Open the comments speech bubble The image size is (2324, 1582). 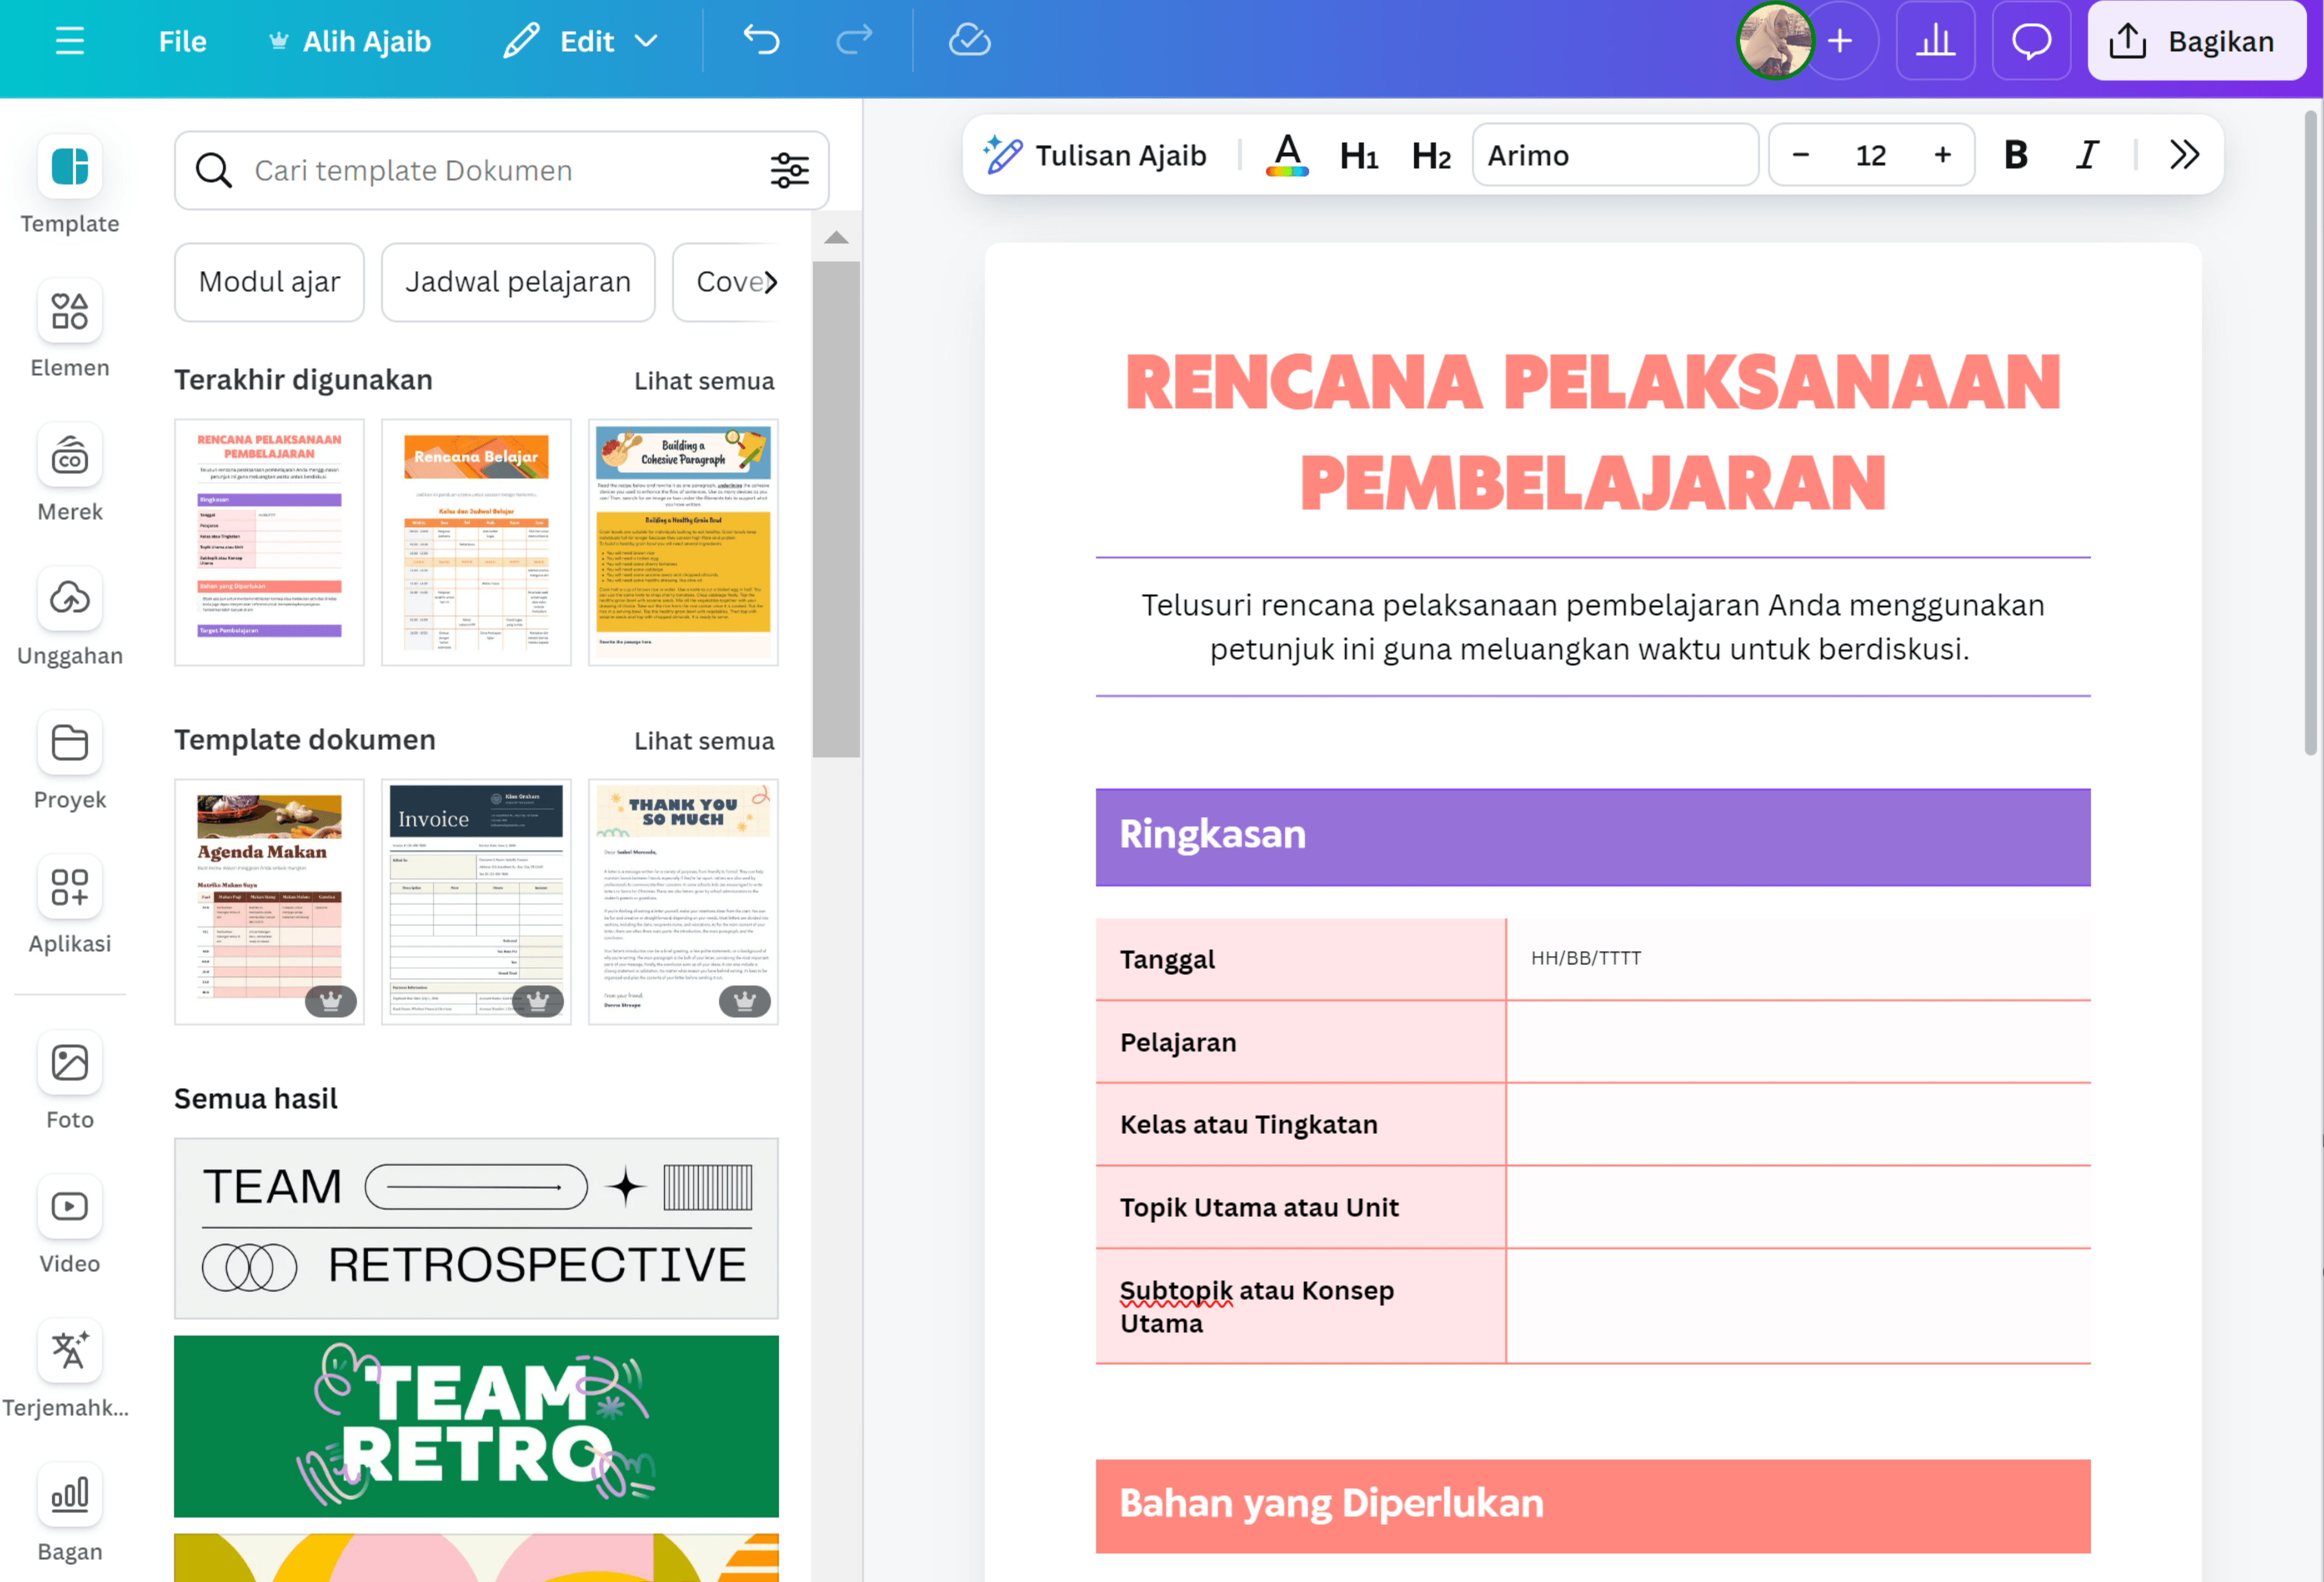2031,41
